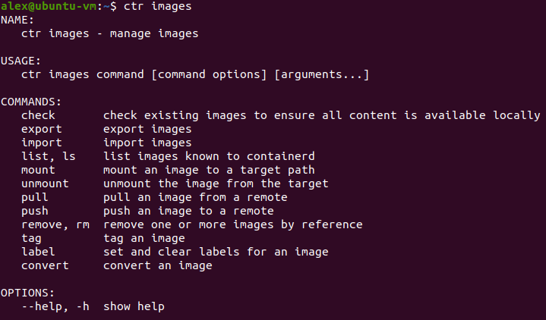This screenshot has height=320, width=546.
Task: Click the 'tag' command name
Action: point(31,238)
